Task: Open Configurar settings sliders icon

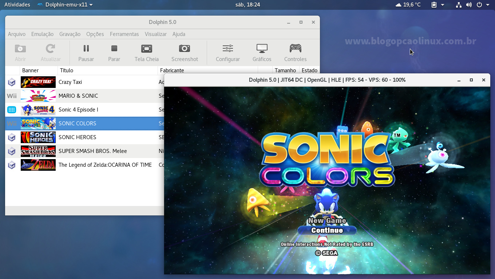Action: click(228, 48)
